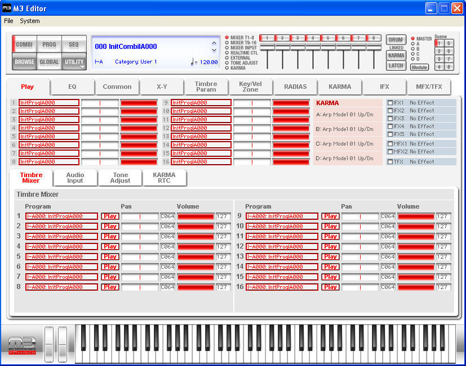Viewport: 466px width, 366px height.
Task: Switch to SEQ mode
Action: tap(74, 44)
